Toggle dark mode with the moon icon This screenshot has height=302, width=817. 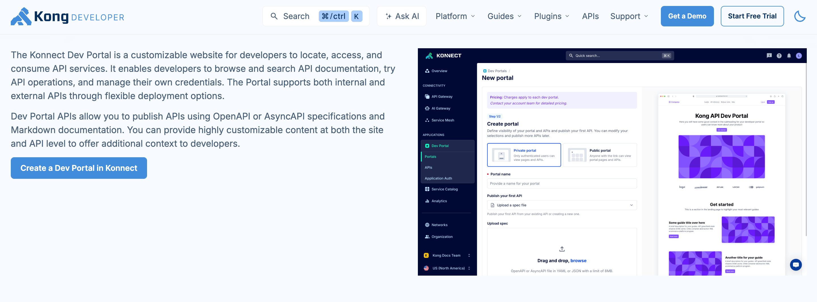[800, 16]
